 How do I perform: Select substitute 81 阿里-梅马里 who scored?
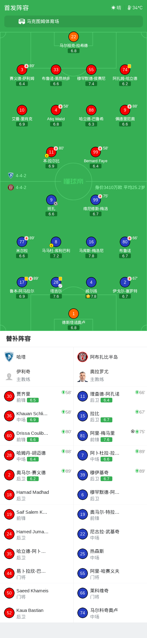click(110, 436)
